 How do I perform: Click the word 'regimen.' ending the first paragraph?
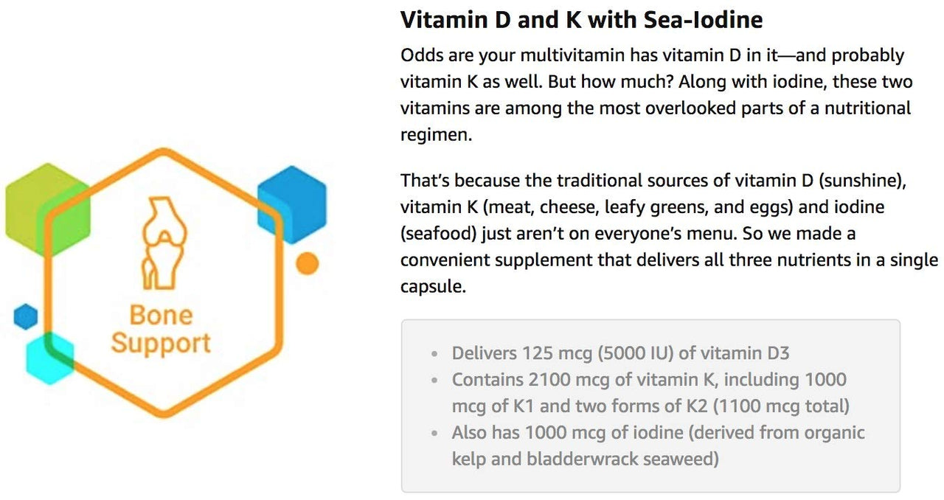point(436,135)
